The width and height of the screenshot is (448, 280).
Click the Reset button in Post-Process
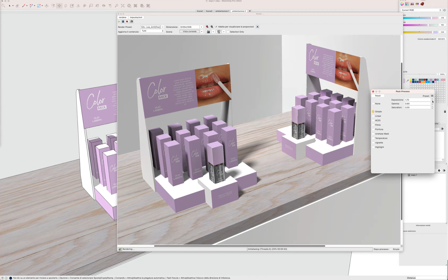[x=378, y=96]
